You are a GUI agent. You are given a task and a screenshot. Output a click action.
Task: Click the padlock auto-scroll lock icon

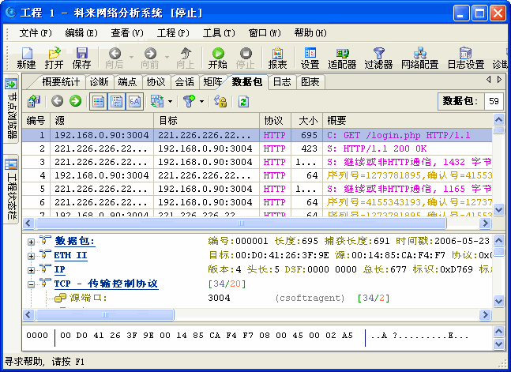pyautogui.click(x=220, y=101)
